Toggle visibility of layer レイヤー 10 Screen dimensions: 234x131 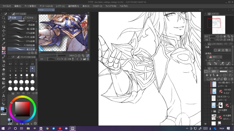[206, 84]
